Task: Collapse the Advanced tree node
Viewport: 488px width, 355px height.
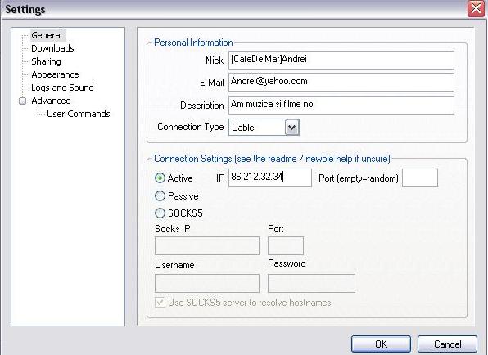Action: point(22,101)
